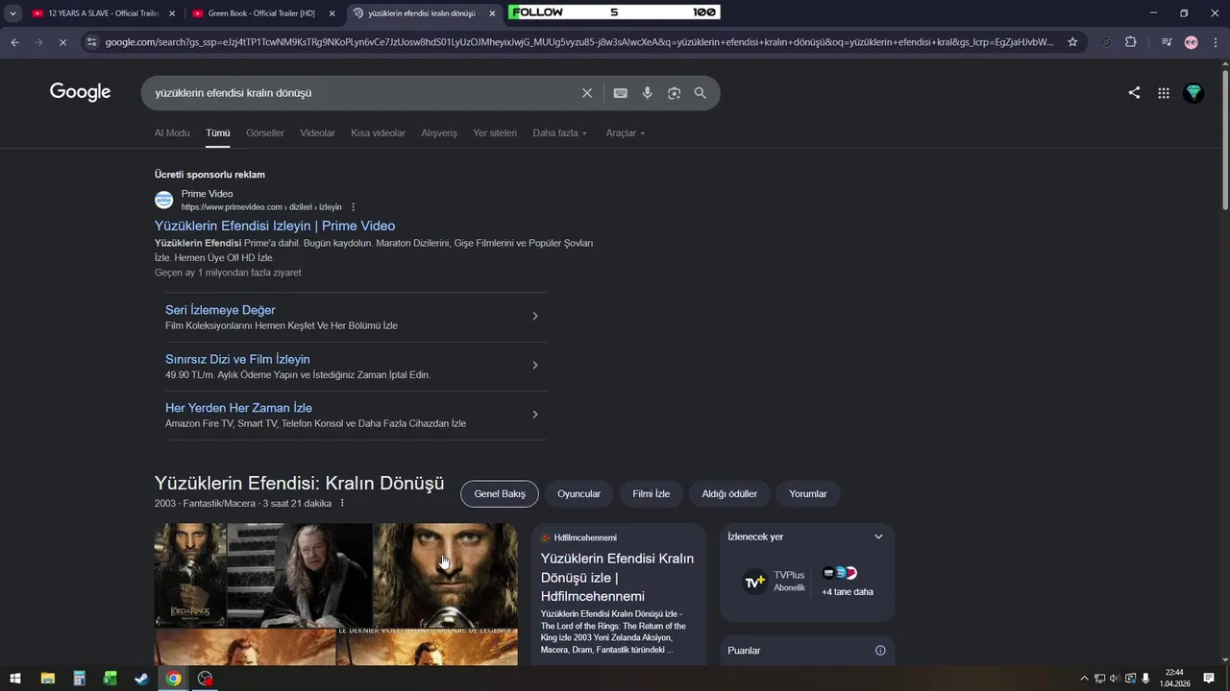
Task: Switch to the Videolar tab
Action: click(317, 133)
